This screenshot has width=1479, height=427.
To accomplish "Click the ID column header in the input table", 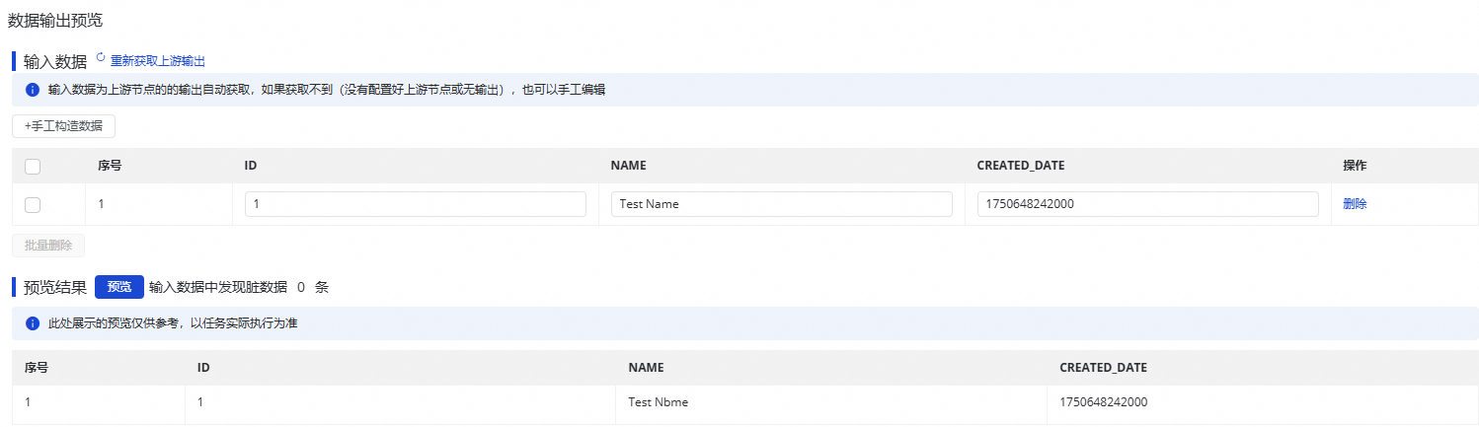I will point(251,166).
